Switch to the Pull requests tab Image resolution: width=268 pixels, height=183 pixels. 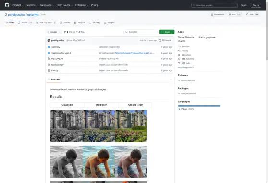coord(46,23)
